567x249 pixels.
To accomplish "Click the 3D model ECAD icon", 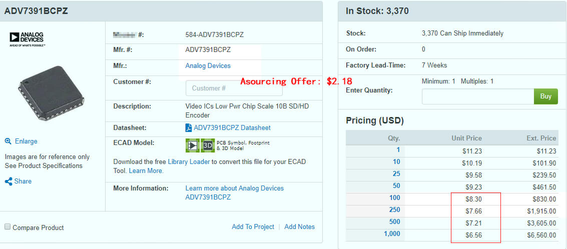I will [208, 145].
